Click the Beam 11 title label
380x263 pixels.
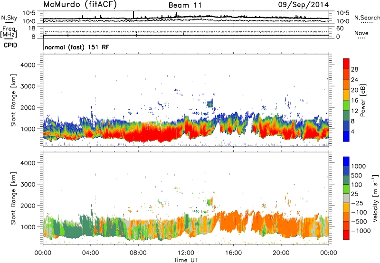[x=185, y=5]
